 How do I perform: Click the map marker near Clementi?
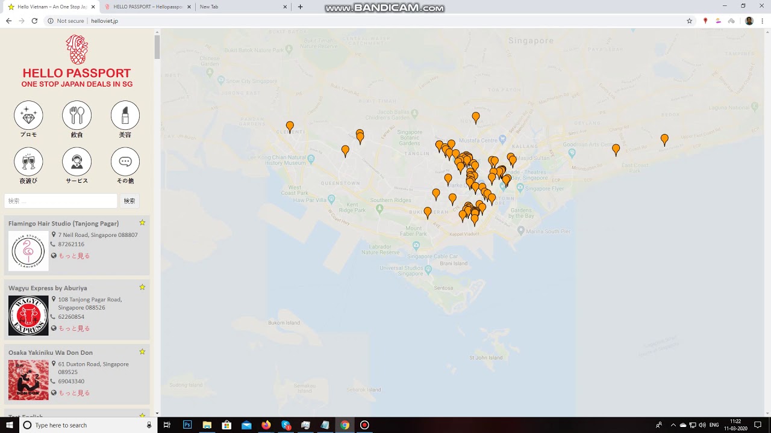pos(290,127)
